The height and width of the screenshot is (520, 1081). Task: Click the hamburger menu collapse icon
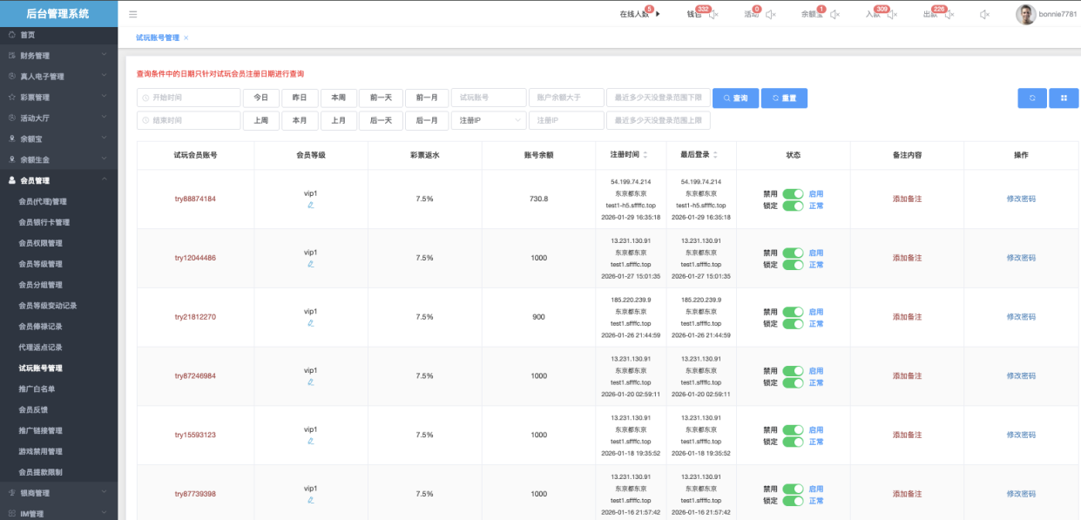point(132,14)
